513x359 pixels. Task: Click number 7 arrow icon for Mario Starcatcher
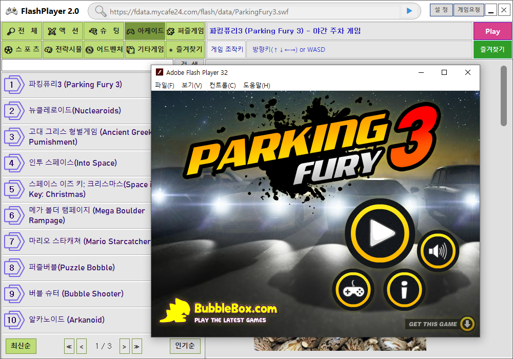[x=14, y=242]
